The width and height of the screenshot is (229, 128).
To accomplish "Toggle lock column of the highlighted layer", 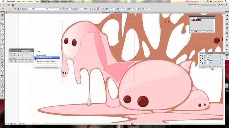I will click(x=203, y=60).
